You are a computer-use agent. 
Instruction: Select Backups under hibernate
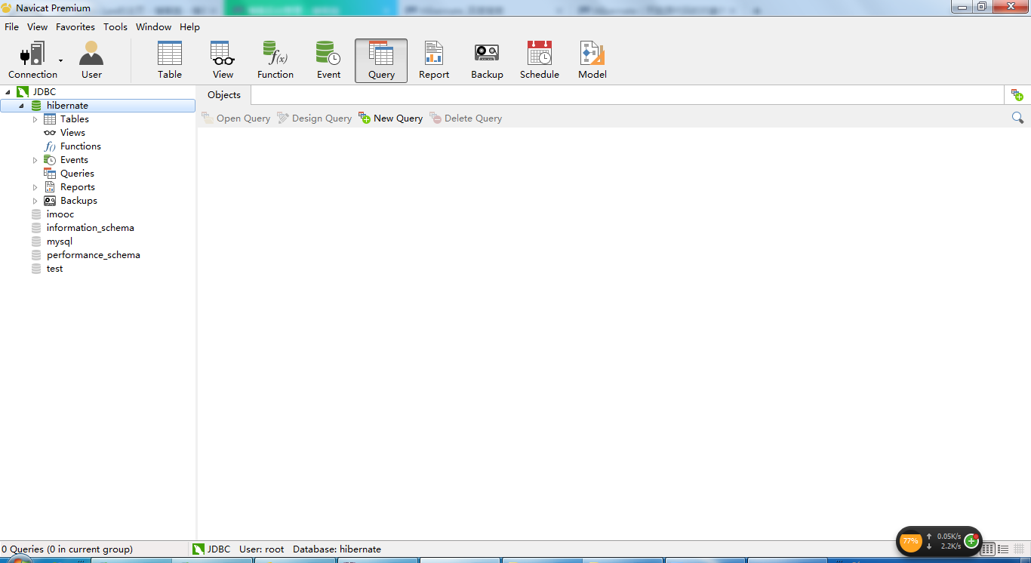pyautogui.click(x=78, y=201)
